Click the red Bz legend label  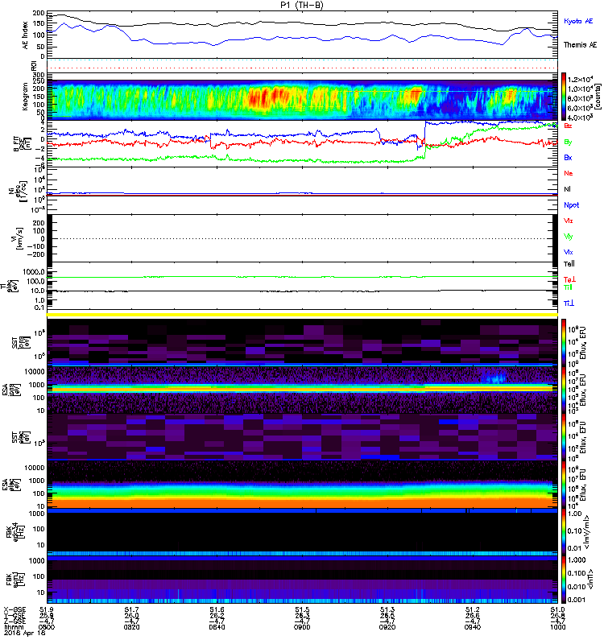pyautogui.click(x=568, y=126)
